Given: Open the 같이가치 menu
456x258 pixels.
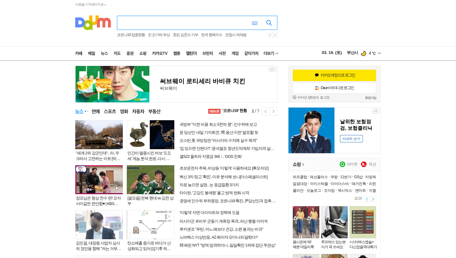Looking at the screenshot, I should (x=251, y=53).
